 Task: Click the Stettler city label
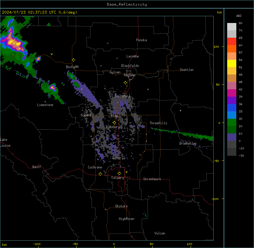[187, 70]
